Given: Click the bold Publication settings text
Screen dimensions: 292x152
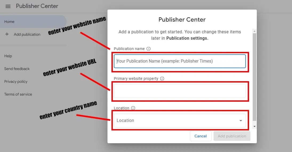Looking at the screenshot, I should point(187,38).
